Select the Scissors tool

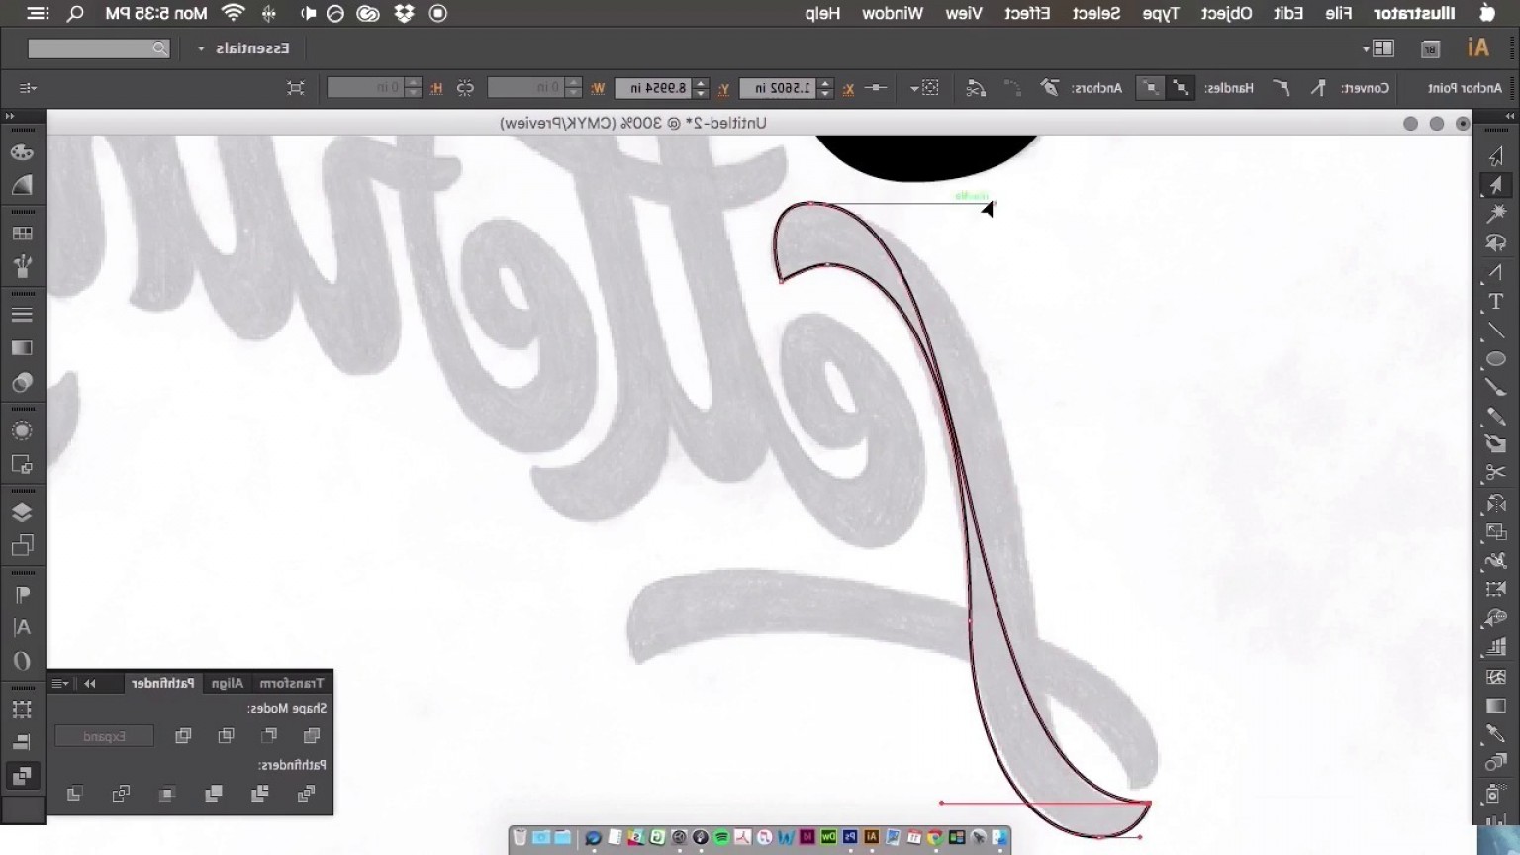[x=1497, y=470]
